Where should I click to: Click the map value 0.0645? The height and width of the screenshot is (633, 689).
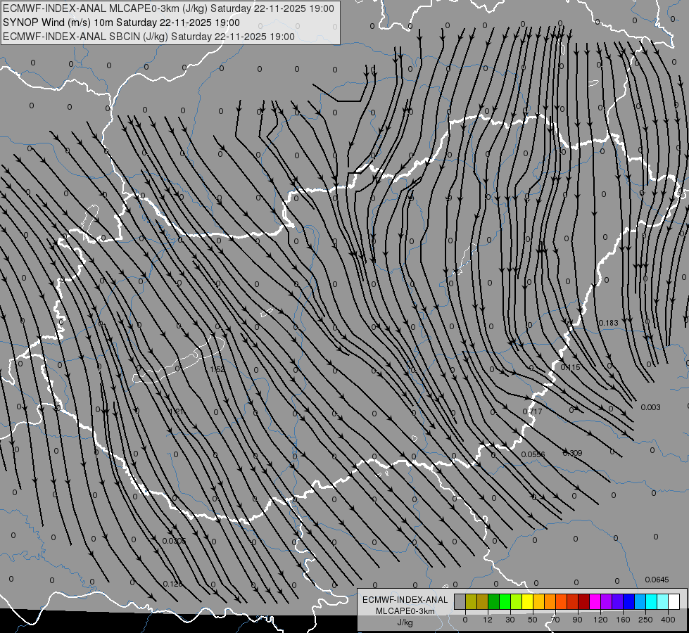click(657, 580)
